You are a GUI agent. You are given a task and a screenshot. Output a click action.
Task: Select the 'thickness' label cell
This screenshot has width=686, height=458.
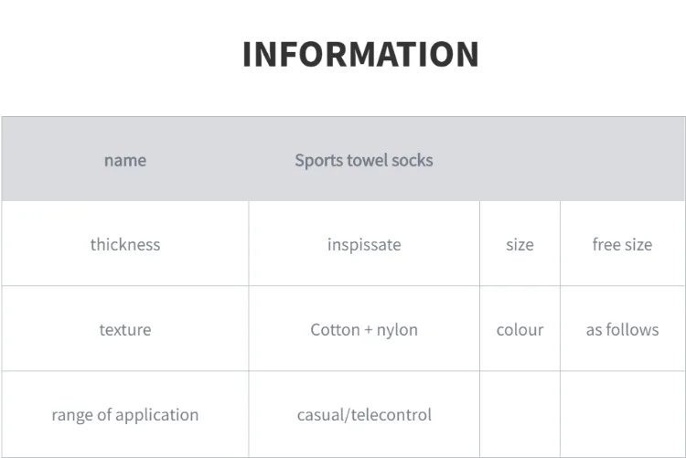tap(125, 244)
